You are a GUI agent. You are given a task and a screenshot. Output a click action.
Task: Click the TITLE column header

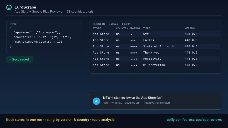[147, 28]
